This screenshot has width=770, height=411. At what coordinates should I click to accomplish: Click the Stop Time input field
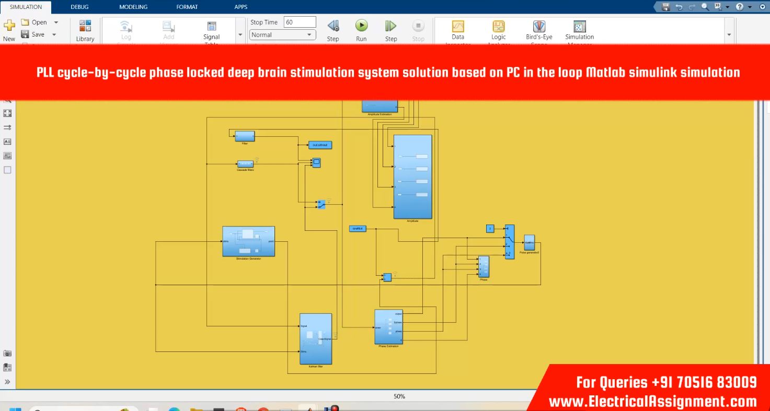pyautogui.click(x=300, y=22)
